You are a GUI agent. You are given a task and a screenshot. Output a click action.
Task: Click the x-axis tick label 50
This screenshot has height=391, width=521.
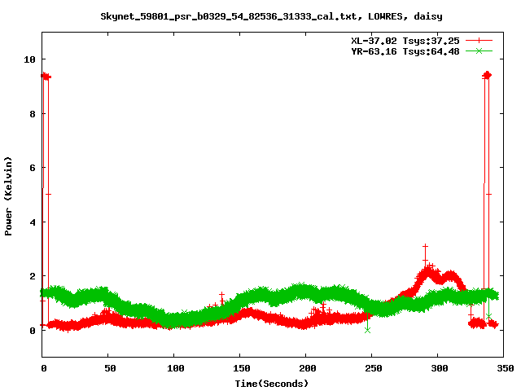point(110,368)
